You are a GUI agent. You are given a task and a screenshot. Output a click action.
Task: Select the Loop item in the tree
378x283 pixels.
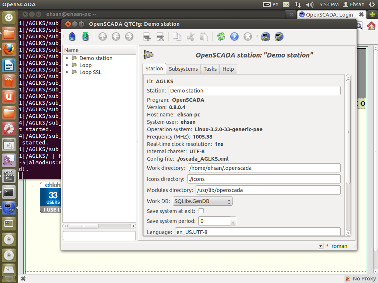click(x=85, y=65)
